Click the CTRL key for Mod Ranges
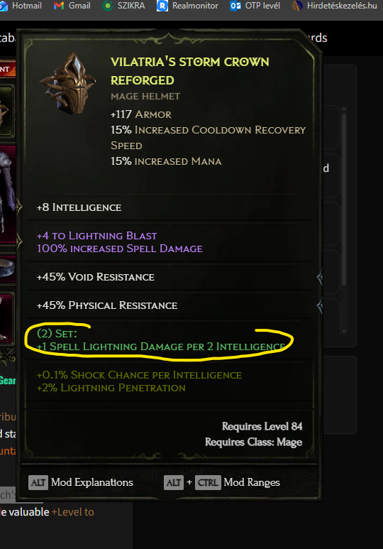 (x=208, y=482)
